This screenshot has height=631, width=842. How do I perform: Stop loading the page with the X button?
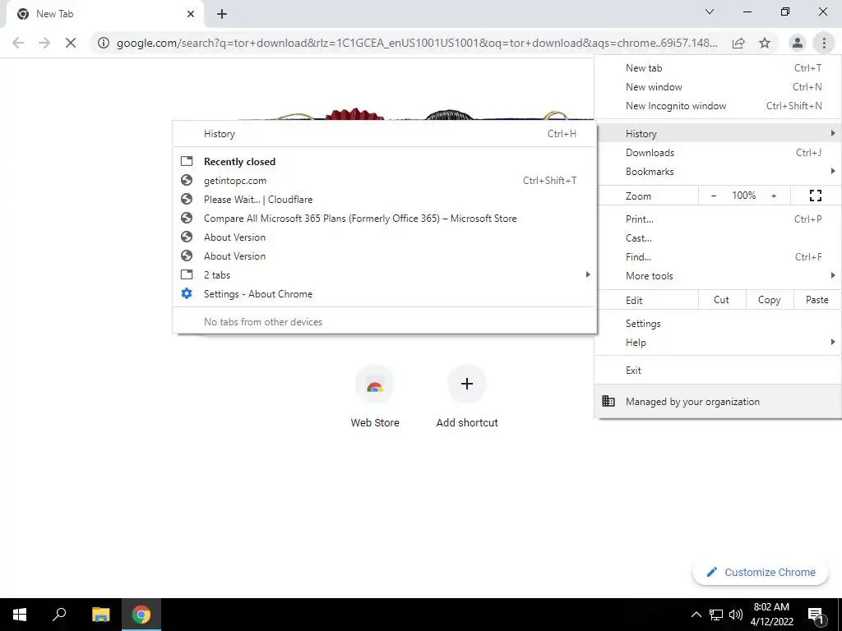click(x=71, y=43)
